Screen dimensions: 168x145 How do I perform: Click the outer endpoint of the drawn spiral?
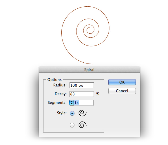tap(93, 64)
